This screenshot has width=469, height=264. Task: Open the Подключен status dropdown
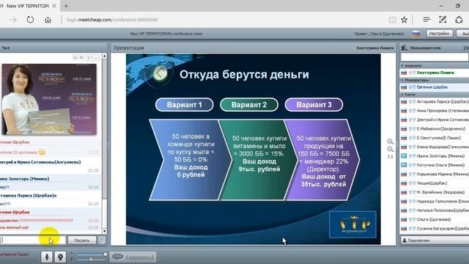[435, 241]
